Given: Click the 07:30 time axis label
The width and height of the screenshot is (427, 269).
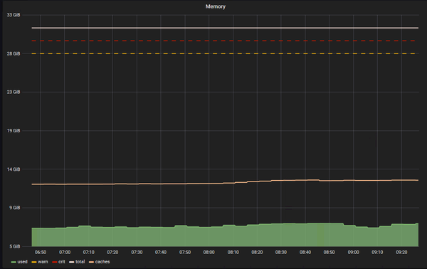Looking at the screenshot, I should pos(137,253).
